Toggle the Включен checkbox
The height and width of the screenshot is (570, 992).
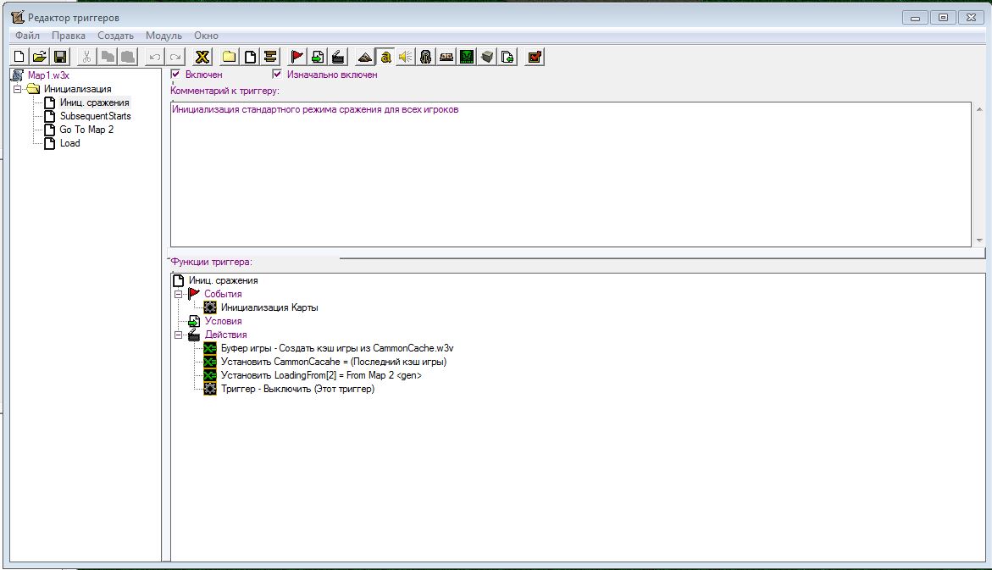pos(176,74)
